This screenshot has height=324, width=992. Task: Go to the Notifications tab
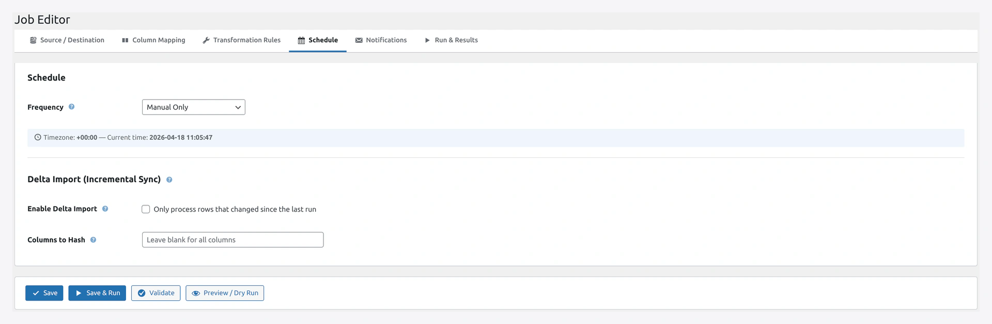381,40
